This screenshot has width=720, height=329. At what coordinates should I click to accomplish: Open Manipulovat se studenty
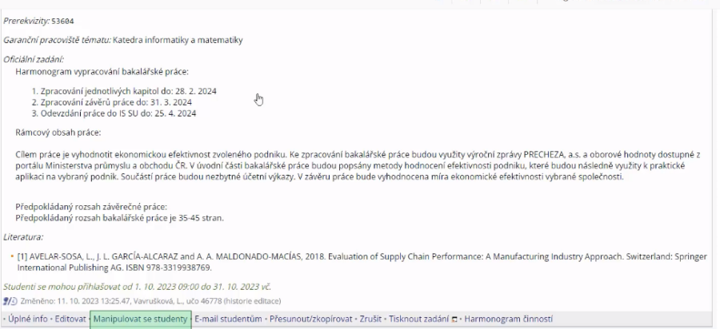point(140,319)
